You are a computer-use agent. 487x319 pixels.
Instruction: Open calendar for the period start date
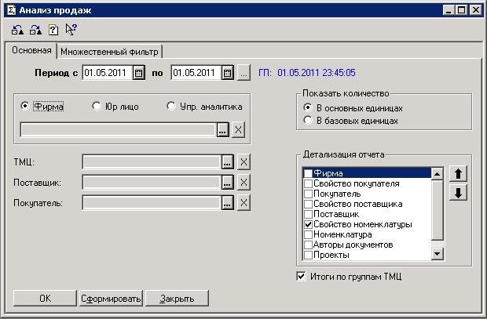pos(139,73)
